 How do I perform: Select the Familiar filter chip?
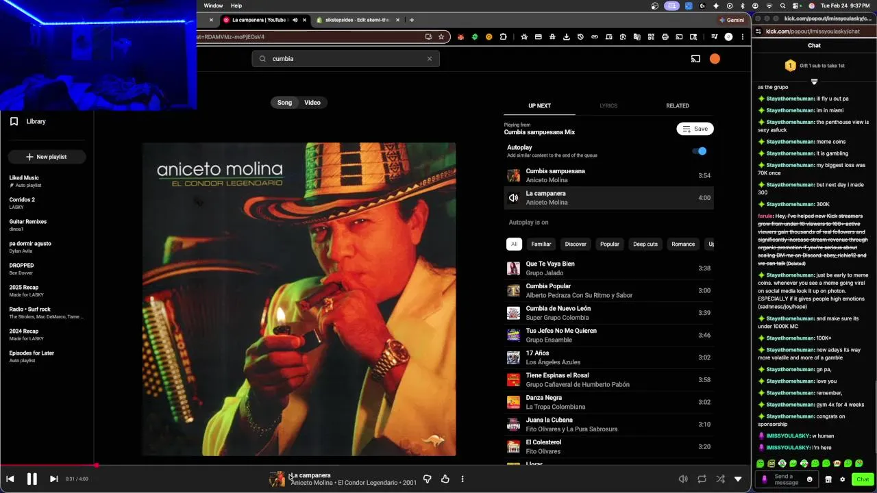click(x=541, y=244)
